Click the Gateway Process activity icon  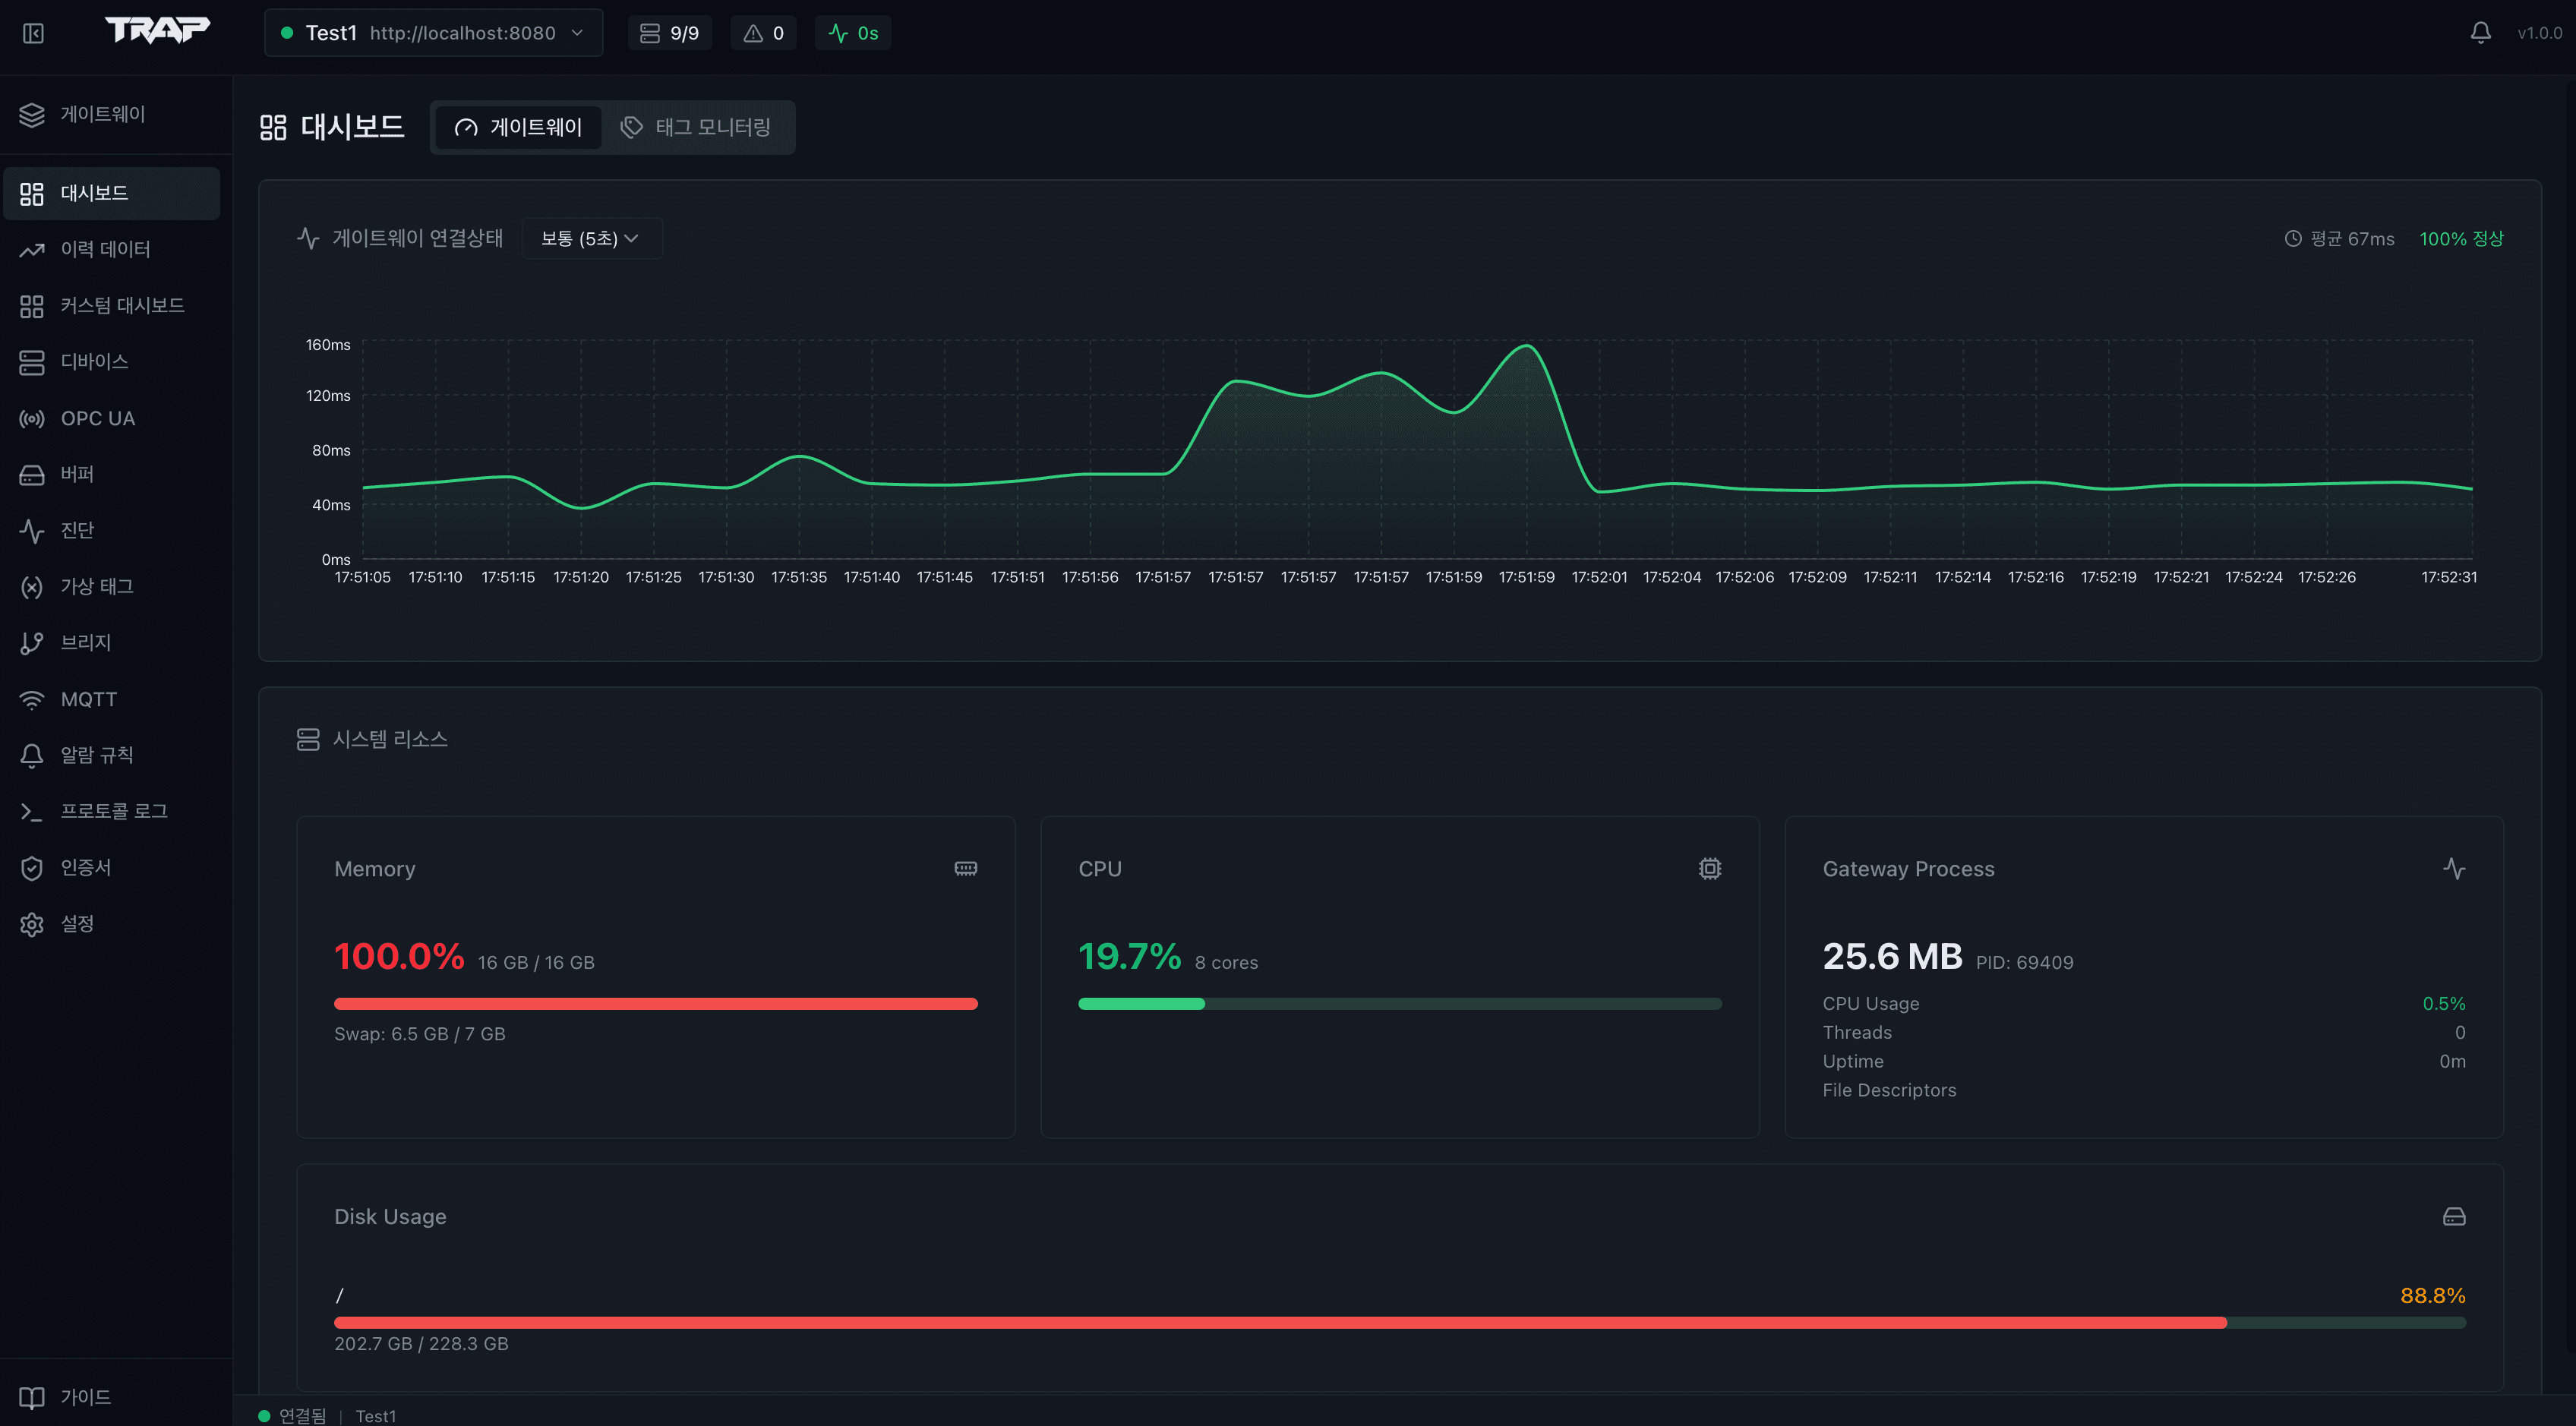(2454, 869)
